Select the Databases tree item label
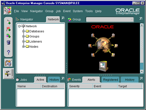146x110 pixels. (x=37, y=31)
